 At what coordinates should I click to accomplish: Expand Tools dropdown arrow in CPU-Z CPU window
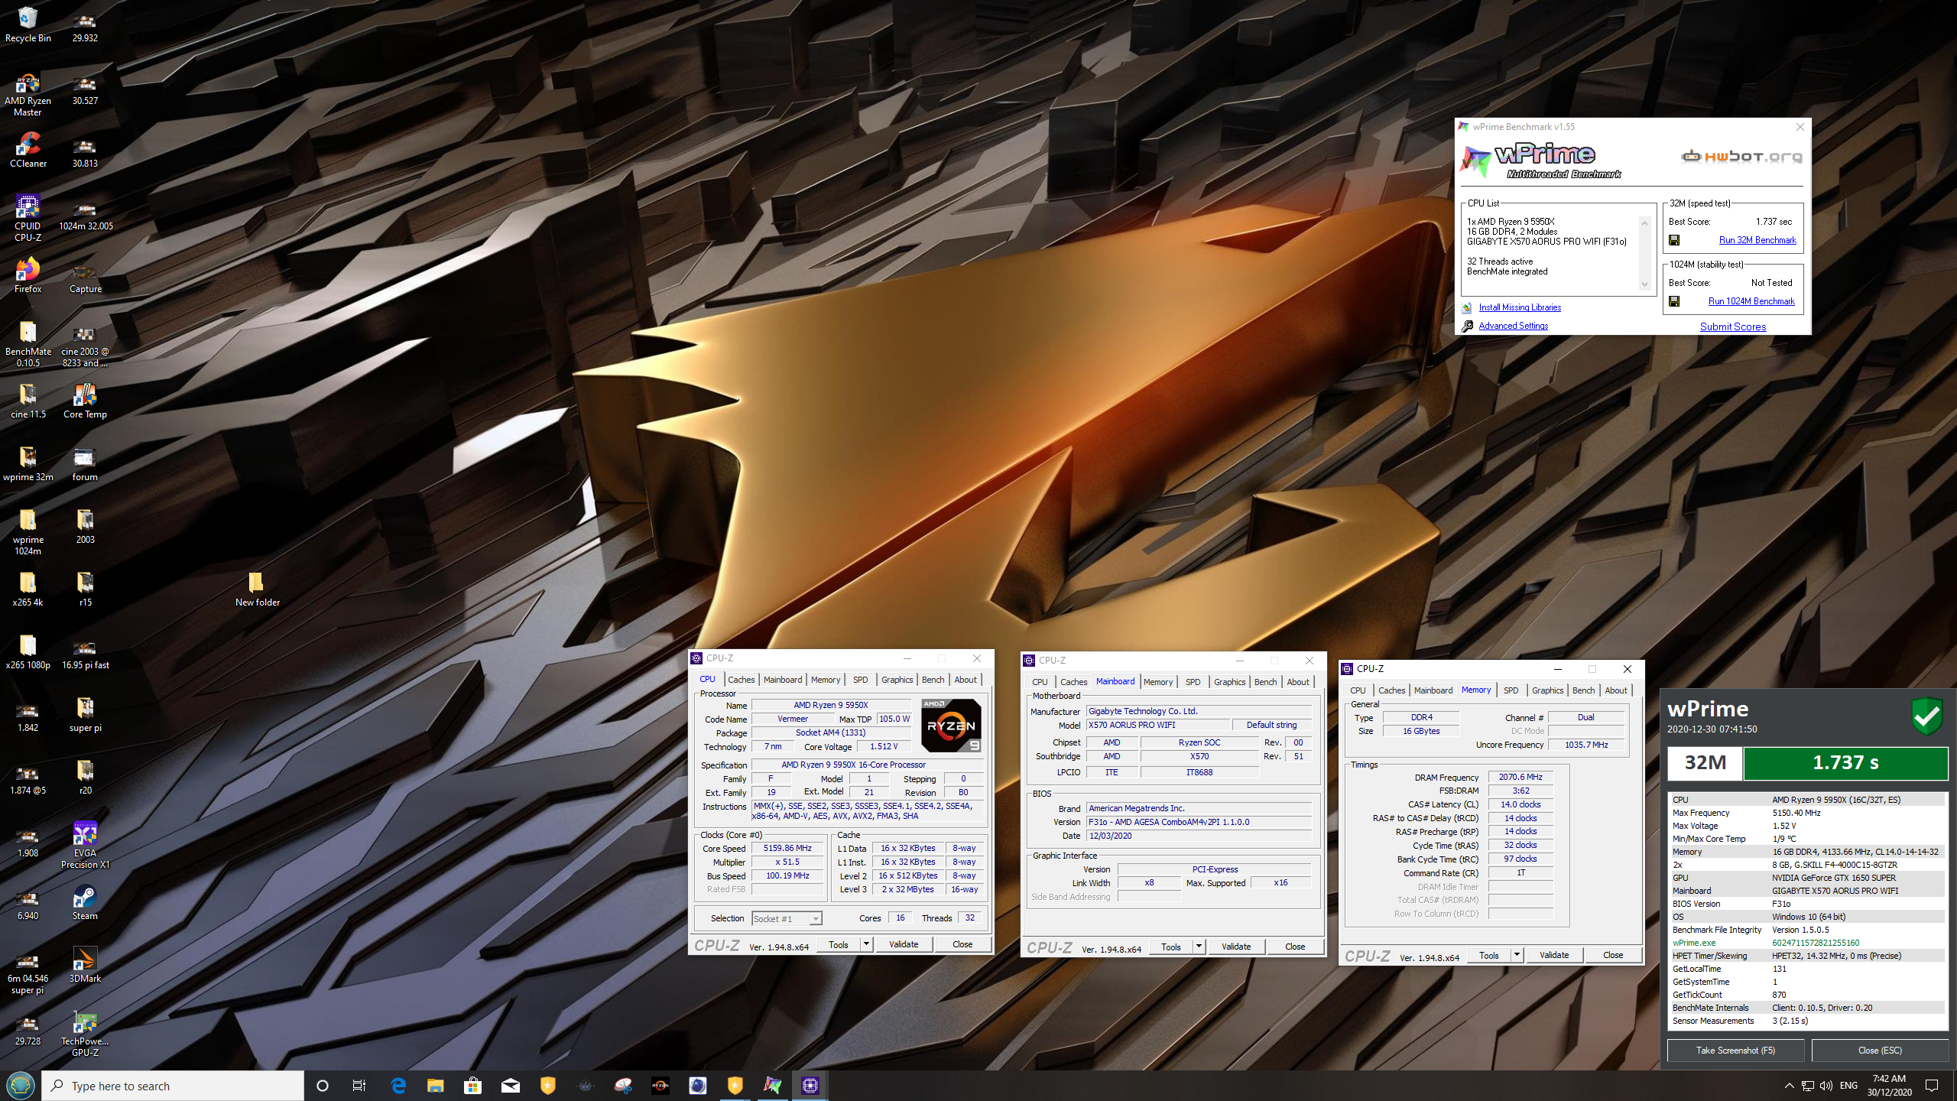(x=866, y=944)
